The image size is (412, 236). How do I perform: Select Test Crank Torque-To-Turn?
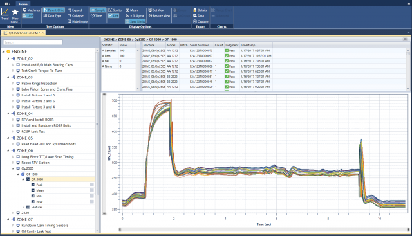pos(41,71)
